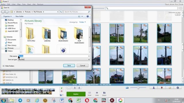Toggle the Properties info panel
The width and height of the screenshot is (184, 103).
tap(178, 88)
